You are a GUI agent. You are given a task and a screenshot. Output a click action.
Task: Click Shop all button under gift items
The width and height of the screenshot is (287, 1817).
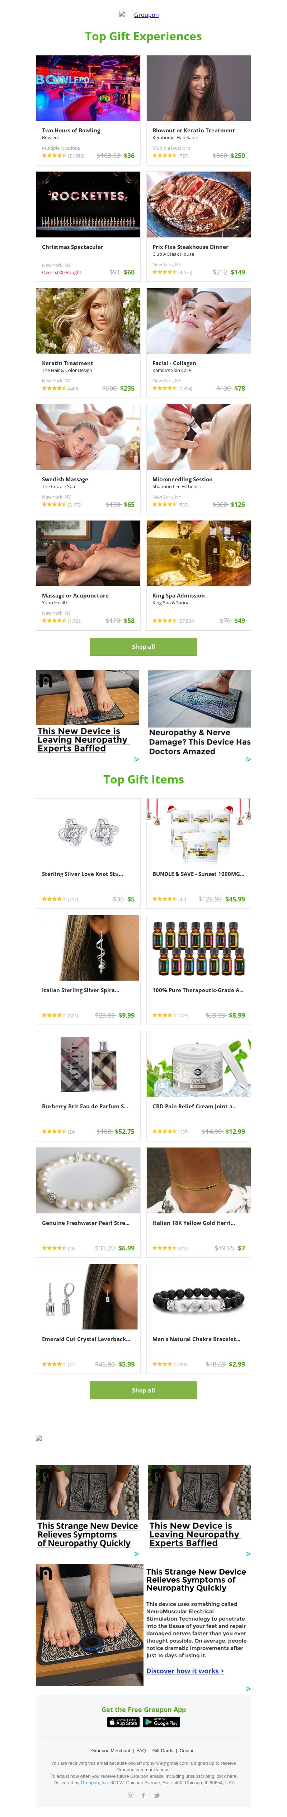point(143,1390)
